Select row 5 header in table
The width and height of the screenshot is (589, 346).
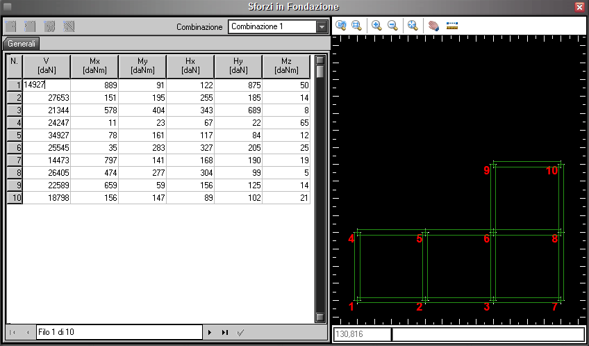click(x=15, y=135)
